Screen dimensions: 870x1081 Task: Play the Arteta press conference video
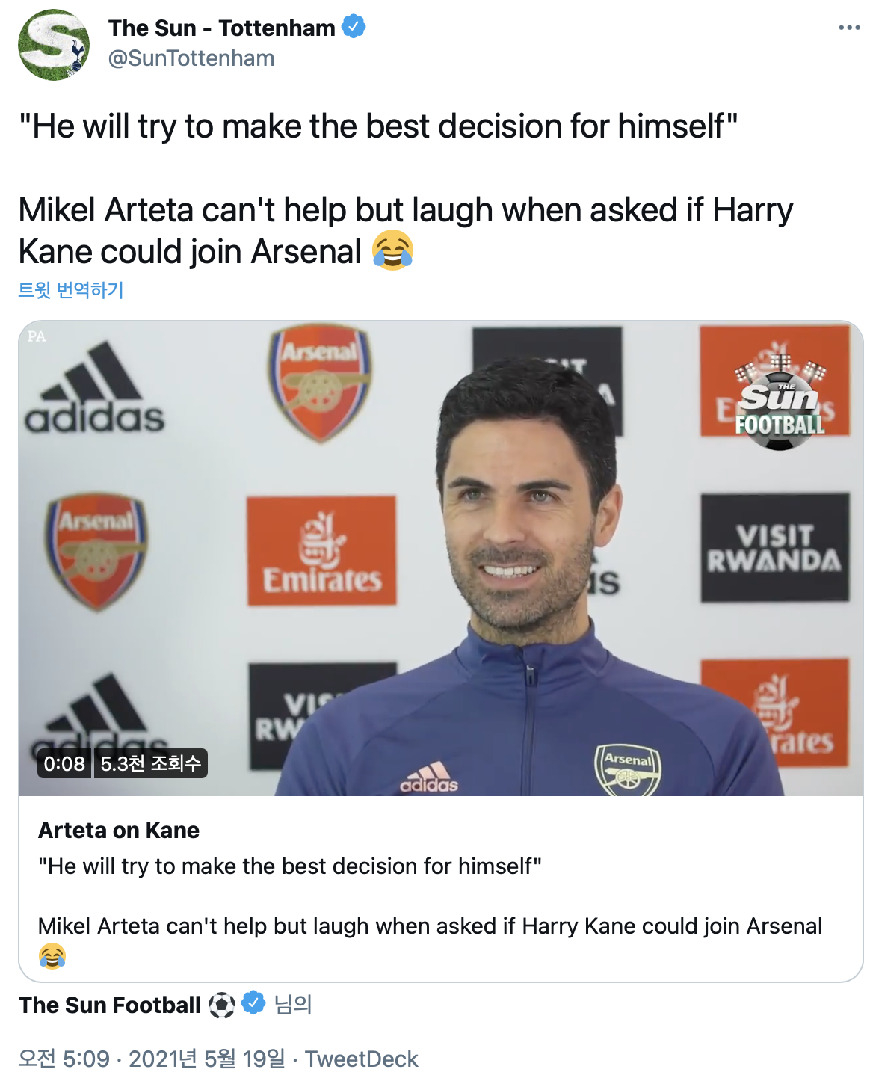[x=441, y=558]
